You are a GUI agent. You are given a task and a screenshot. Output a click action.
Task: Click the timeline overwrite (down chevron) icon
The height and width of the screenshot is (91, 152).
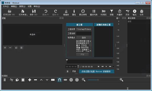coord(47,80)
